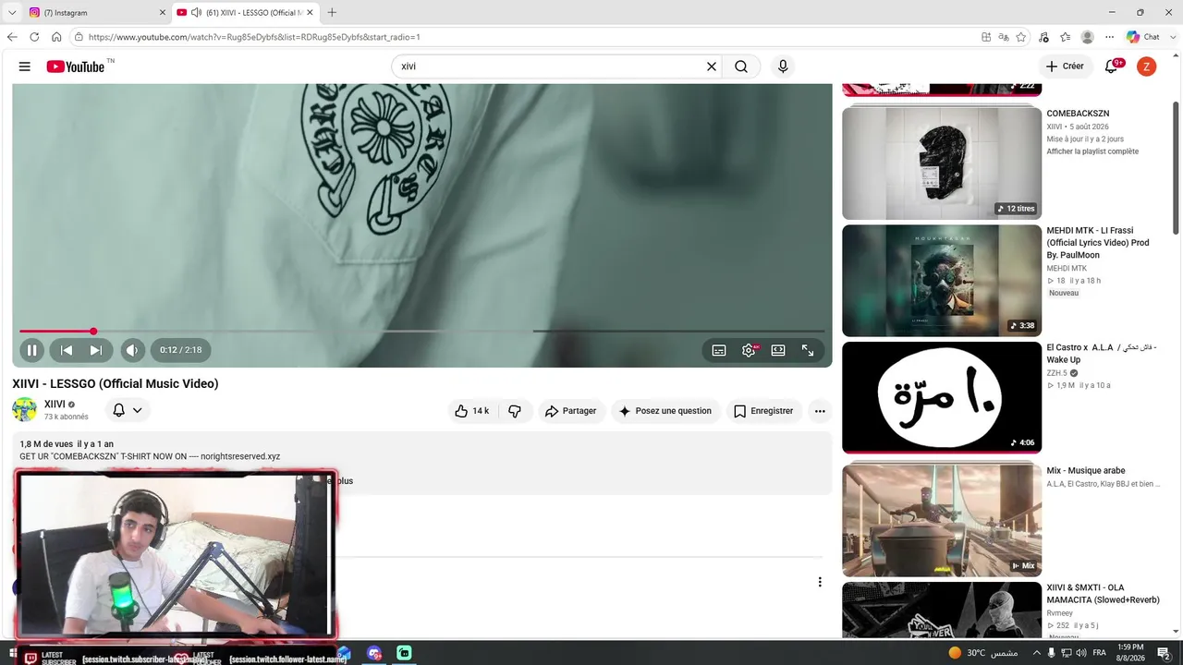Screen dimensions: 1183x665
Task: Skip to the previous video
Action: 67,350
